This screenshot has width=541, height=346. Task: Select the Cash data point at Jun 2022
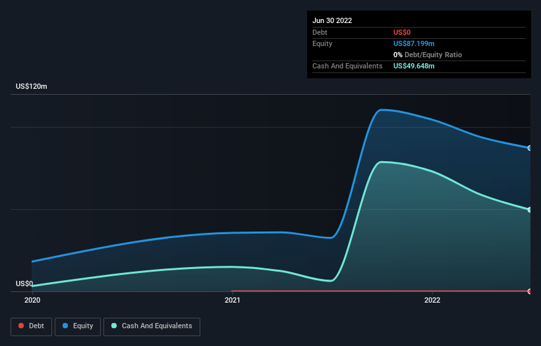[530, 210]
